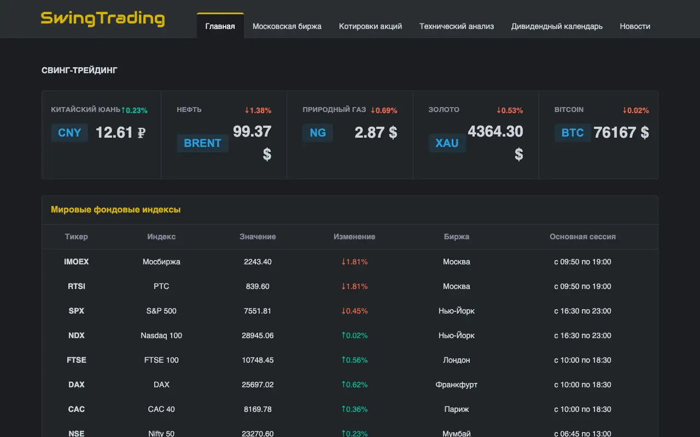Screen dimensions: 700x437
Task: Click the Франкфурт exchange cell
Action: tap(457, 385)
